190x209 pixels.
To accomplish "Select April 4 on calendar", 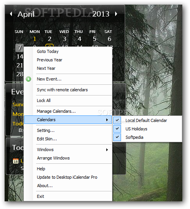I will (79, 39).
